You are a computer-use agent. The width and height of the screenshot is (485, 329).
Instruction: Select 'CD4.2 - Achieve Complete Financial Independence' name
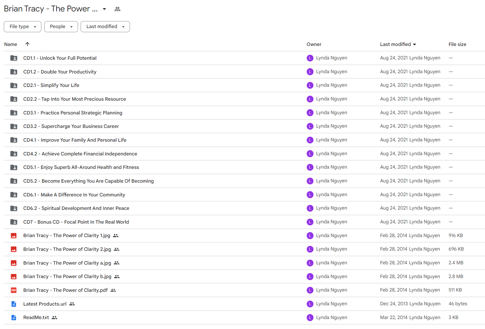tap(80, 154)
